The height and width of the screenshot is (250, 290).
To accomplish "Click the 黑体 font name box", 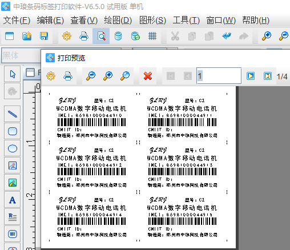I will [21, 55].
